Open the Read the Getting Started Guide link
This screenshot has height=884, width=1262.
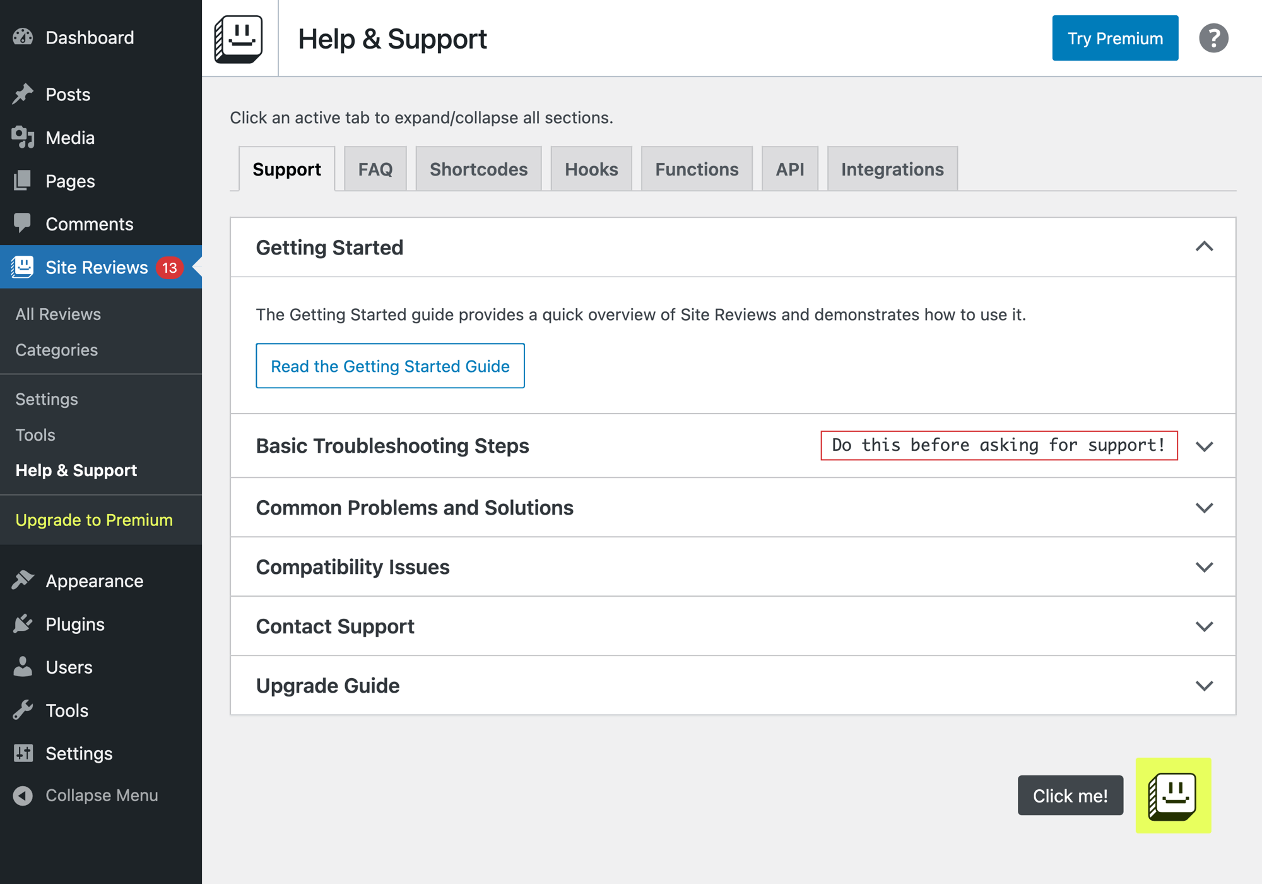click(390, 366)
